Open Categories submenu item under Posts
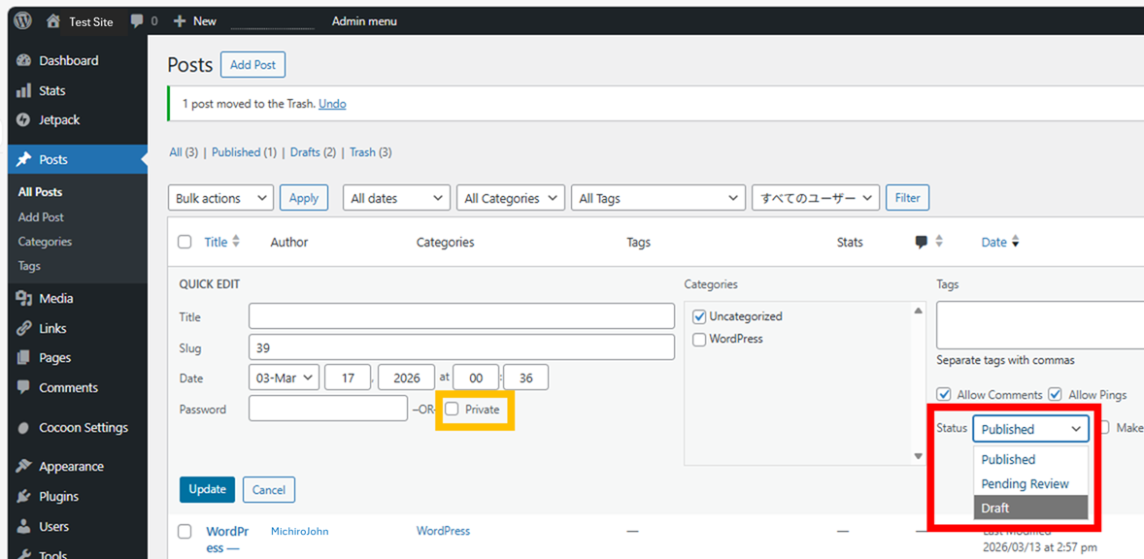The height and width of the screenshot is (559, 1144). [45, 242]
